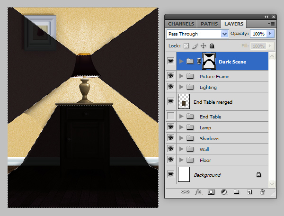The height and width of the screenshot is (216, 284).
Task: Switch to the Paths tab
Action: tap(209, 24)
